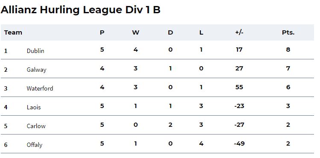Viewport: 320px width, 158px height.
Task: Click Carlow's -27 score difference
Action: pos(239,125)
